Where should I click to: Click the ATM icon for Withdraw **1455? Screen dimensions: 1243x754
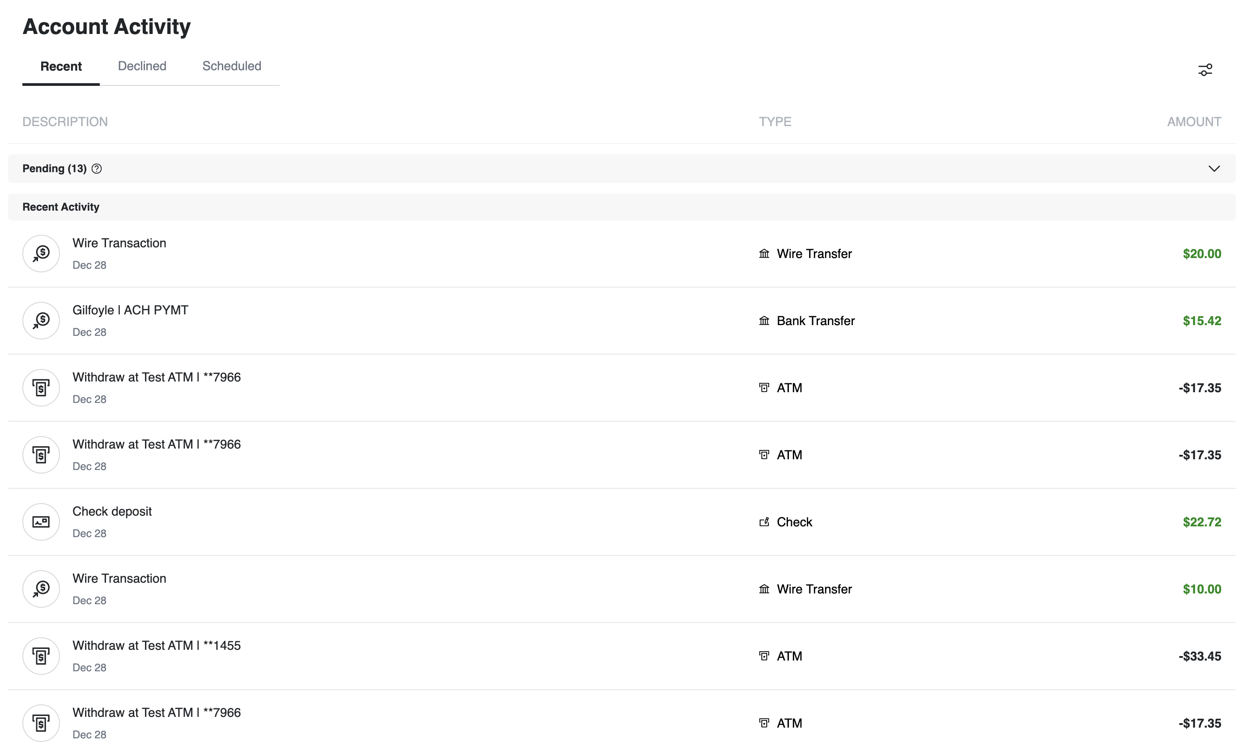[x=41, y=656]
